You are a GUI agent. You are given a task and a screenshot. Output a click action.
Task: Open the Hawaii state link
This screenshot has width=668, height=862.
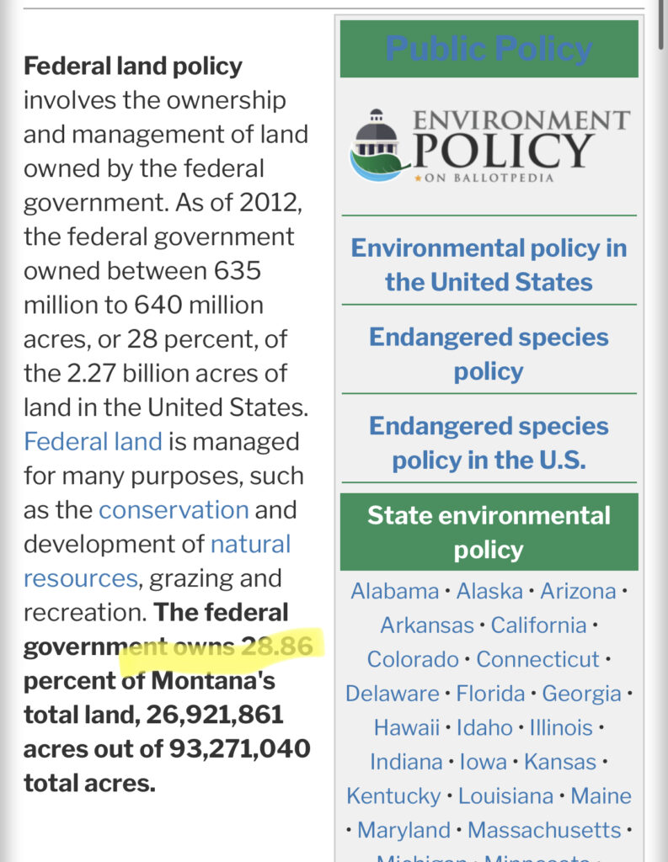pos(407,727)
